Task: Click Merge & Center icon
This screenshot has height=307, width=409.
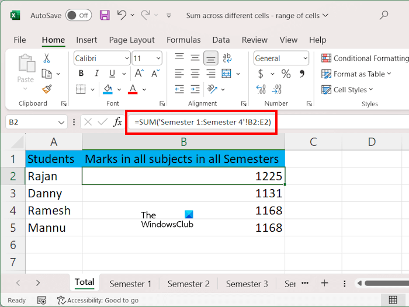Action: coord(227,74)
